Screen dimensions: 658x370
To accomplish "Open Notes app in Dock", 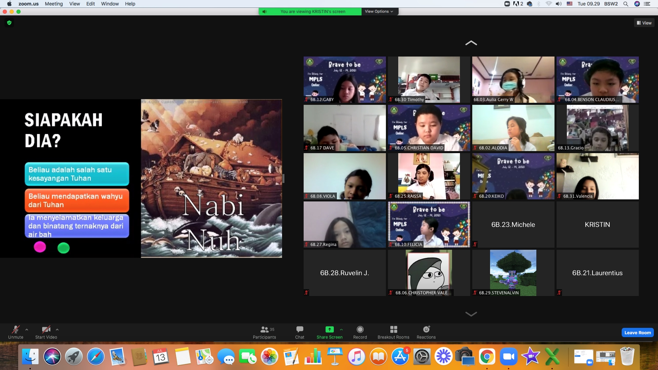I will (182, 357).
